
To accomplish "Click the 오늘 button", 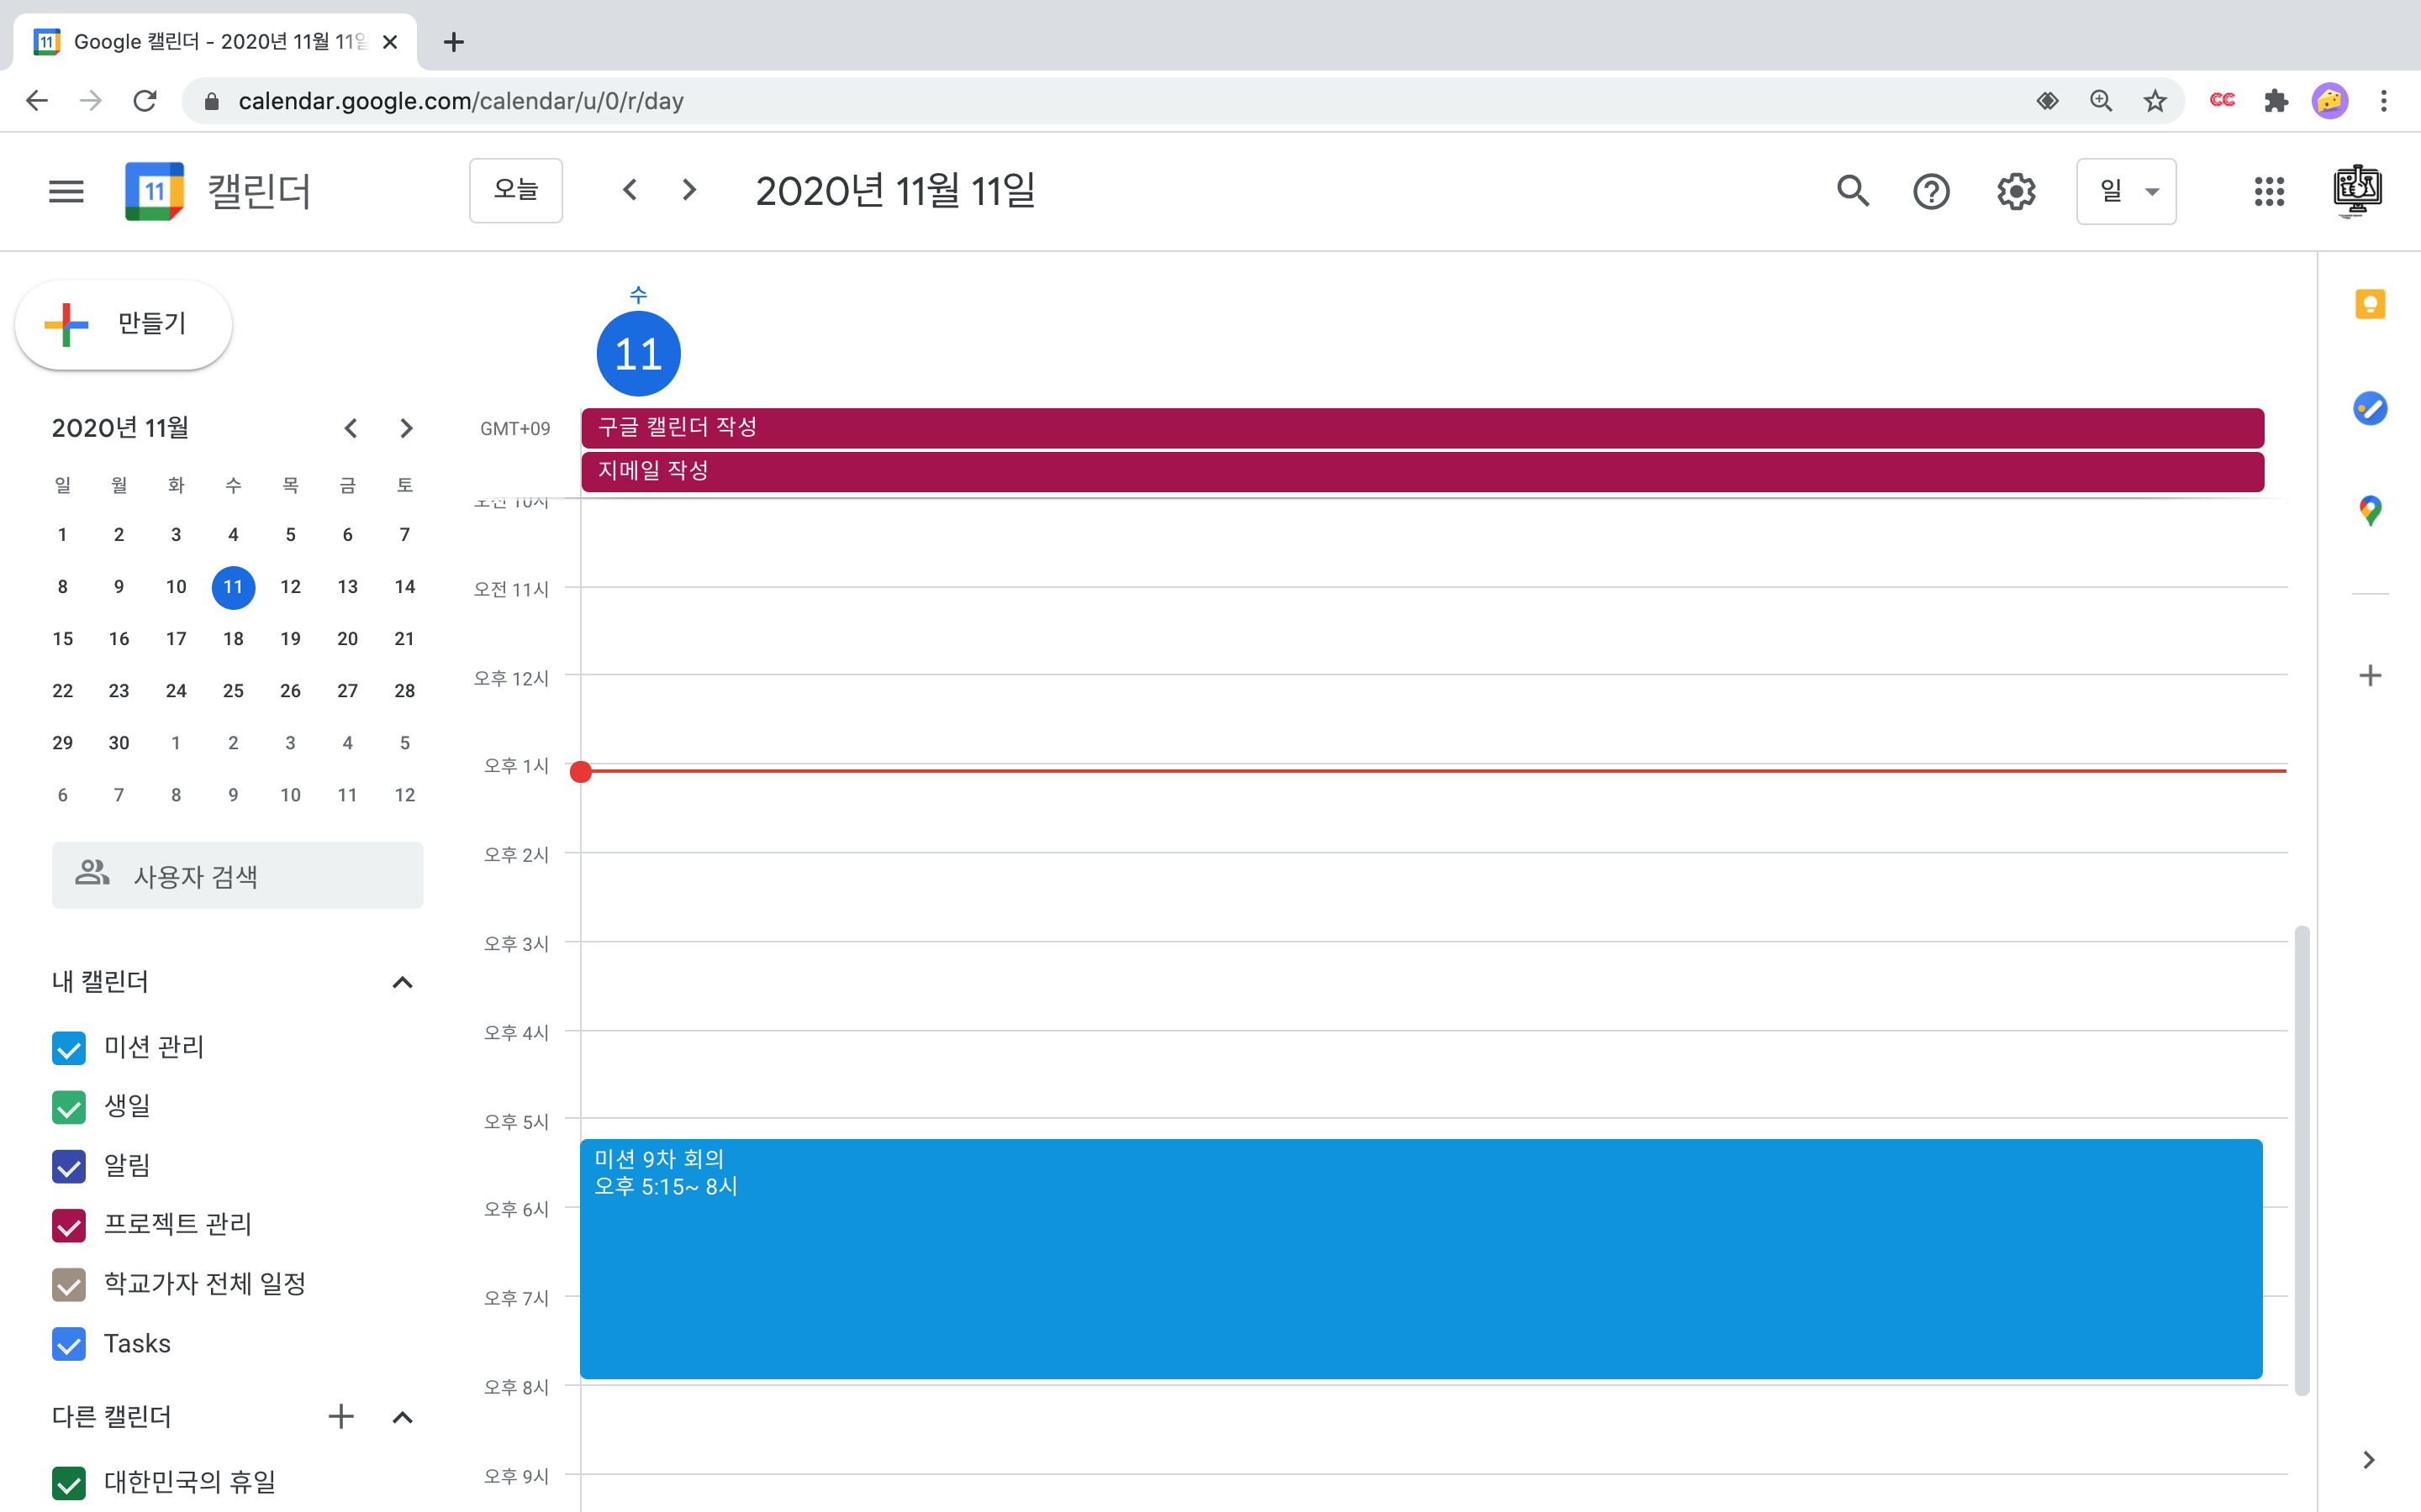I will 515,190.
